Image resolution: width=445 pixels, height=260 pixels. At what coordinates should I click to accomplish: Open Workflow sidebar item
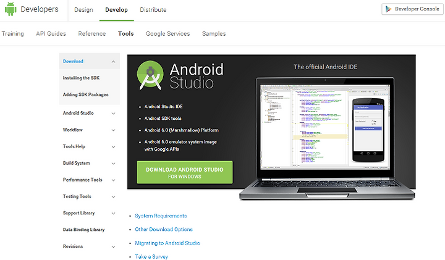pos(73,130)
